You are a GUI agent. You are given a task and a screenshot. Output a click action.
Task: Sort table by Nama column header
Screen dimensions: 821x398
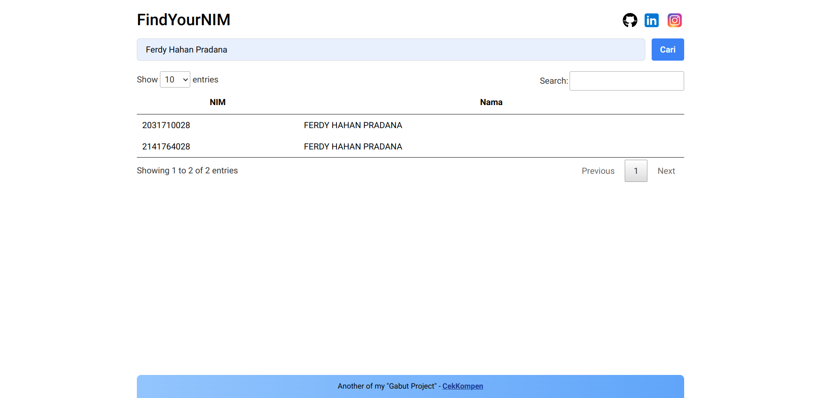[491, 102]
